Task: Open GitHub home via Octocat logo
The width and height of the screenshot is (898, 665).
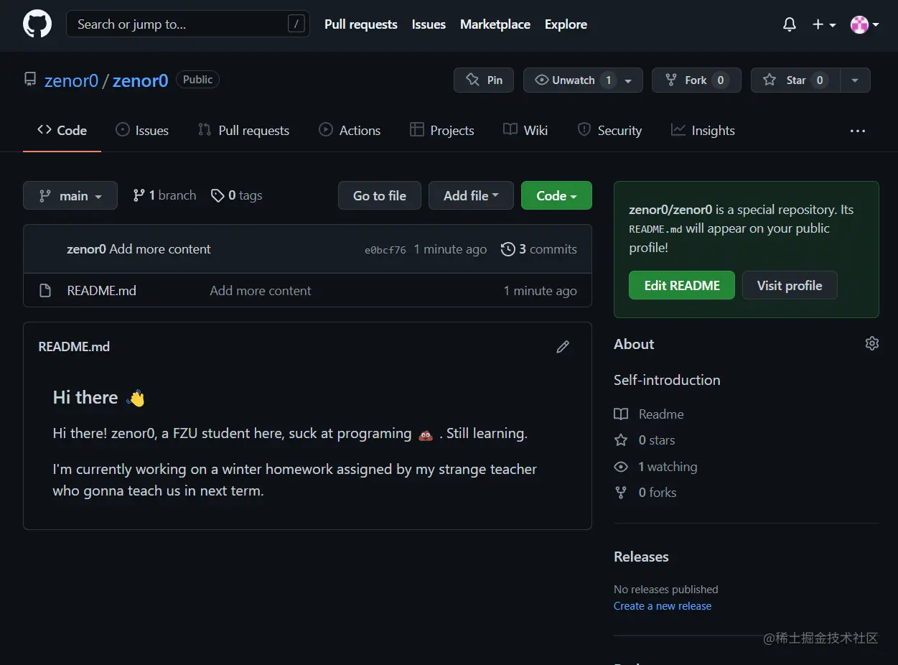Action: (37, 24)
